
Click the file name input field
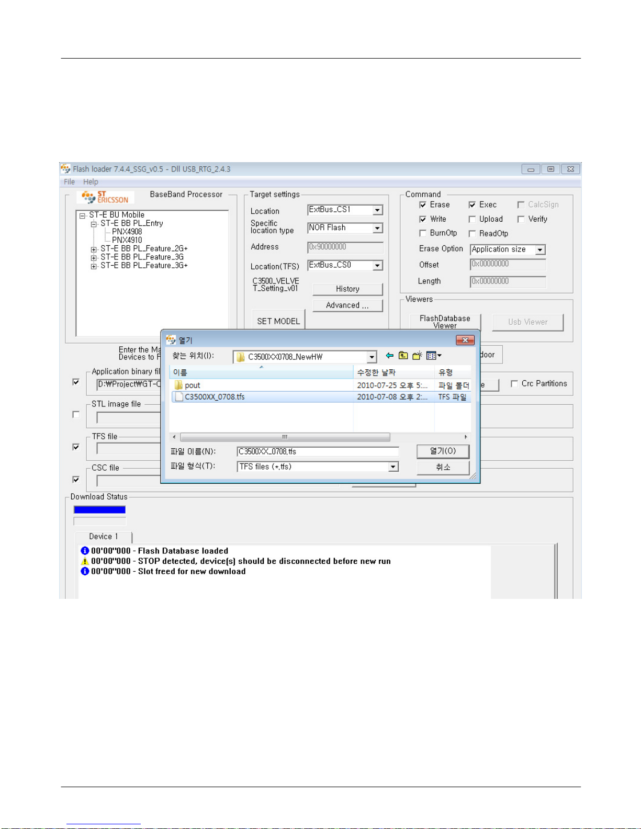coord(318,451)
